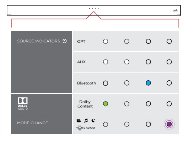Click the Mode Change label
The width and height of the screenshot is (190, 141).
coord(32,123)
